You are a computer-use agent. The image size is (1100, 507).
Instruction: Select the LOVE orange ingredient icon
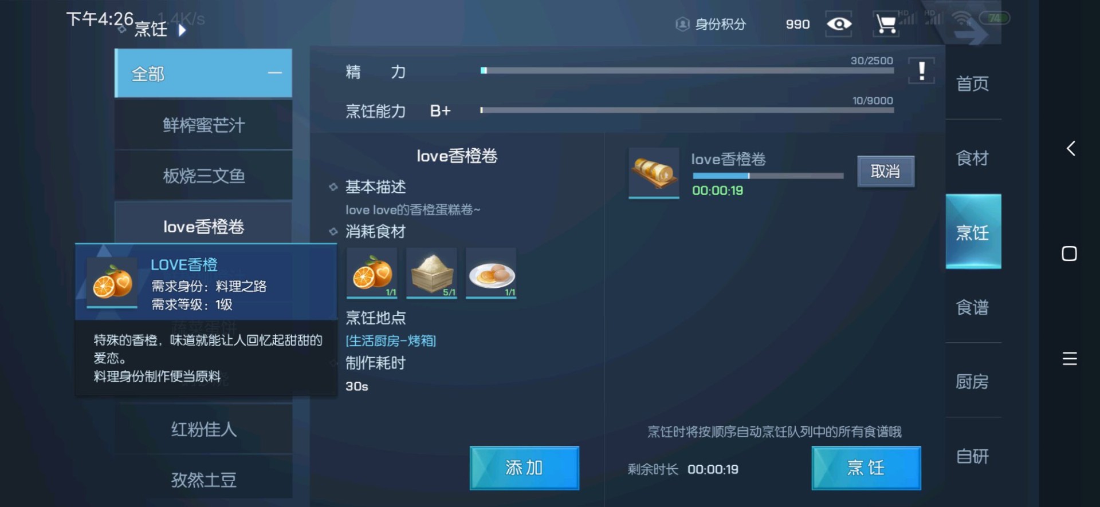pyautogui.click(x=372, y=273)
